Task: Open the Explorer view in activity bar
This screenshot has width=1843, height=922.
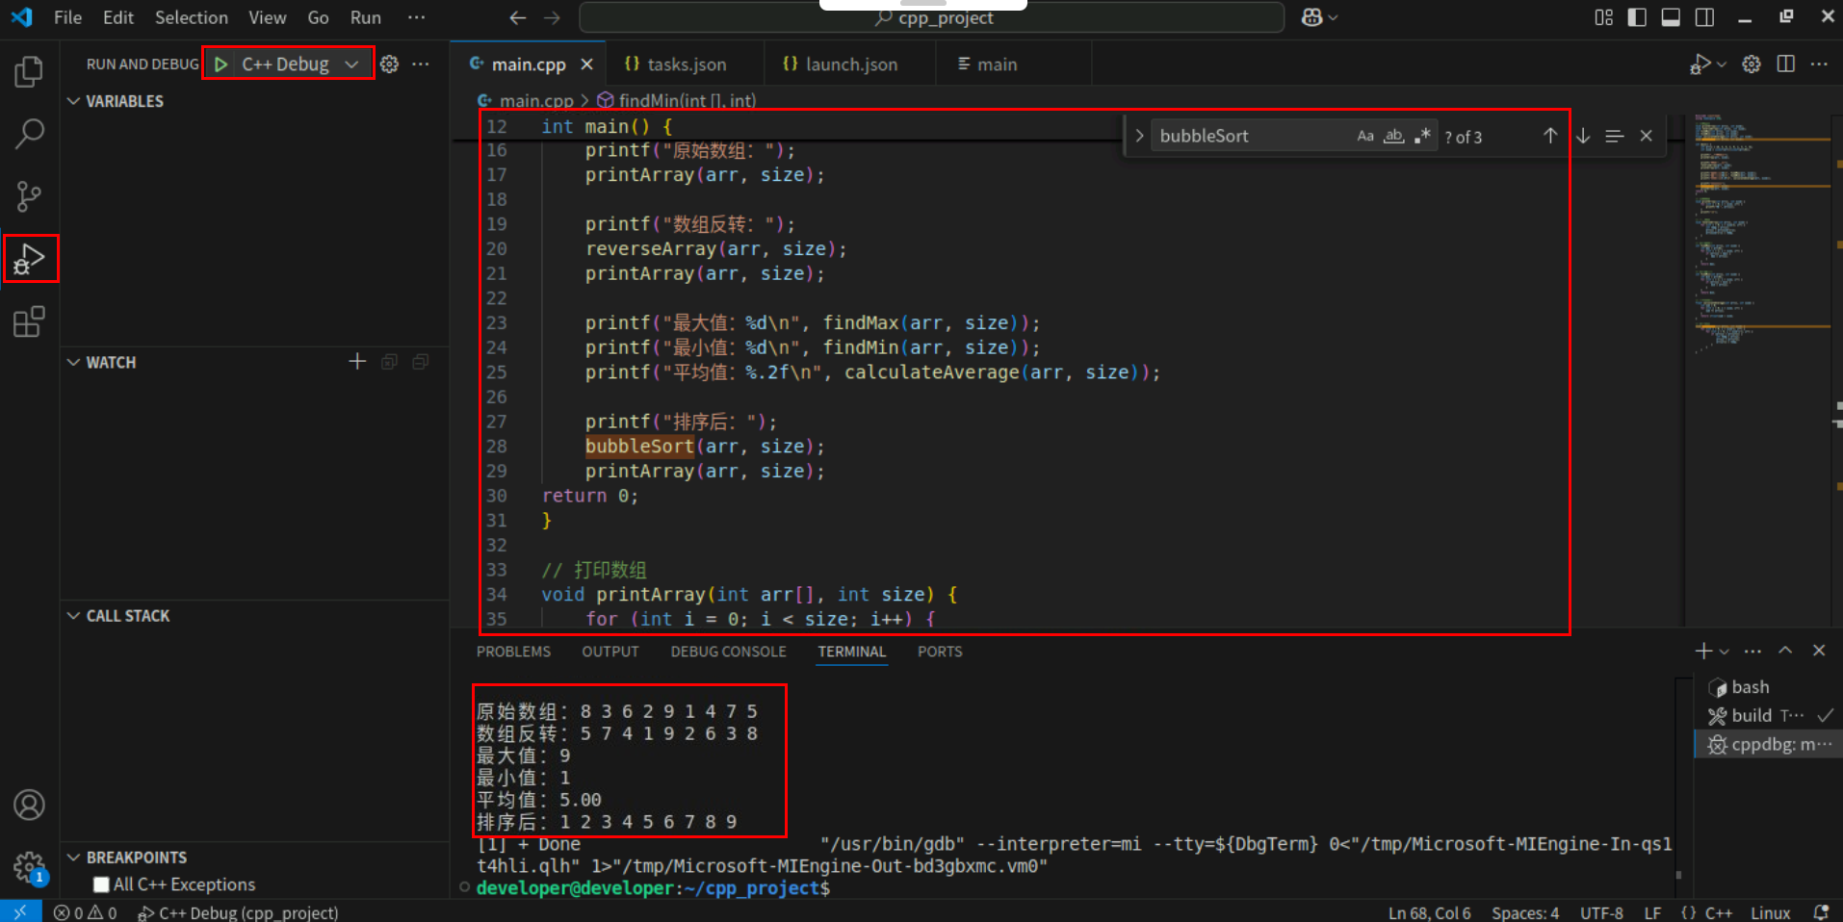Action: (x=29, y=71)
